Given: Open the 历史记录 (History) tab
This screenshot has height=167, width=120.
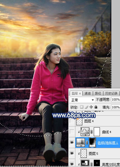Looking at the screenshot, I should [x=111, y=93].
